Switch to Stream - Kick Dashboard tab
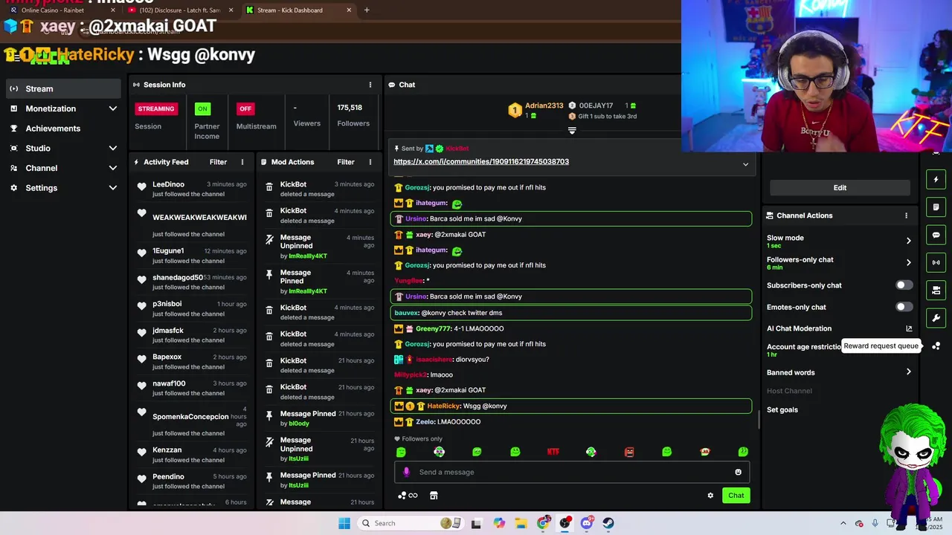Screen dimensions: 952x535 (x=299, y=10)
